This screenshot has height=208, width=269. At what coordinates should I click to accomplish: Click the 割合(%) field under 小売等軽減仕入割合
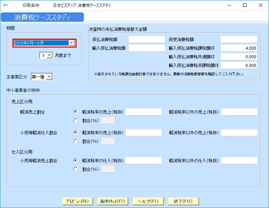(x=108, y=141)
